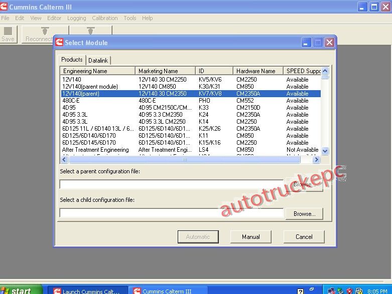Browse for a parent configuration file
This screenshot has height=294, width=392.
click(x=304, y=184)
